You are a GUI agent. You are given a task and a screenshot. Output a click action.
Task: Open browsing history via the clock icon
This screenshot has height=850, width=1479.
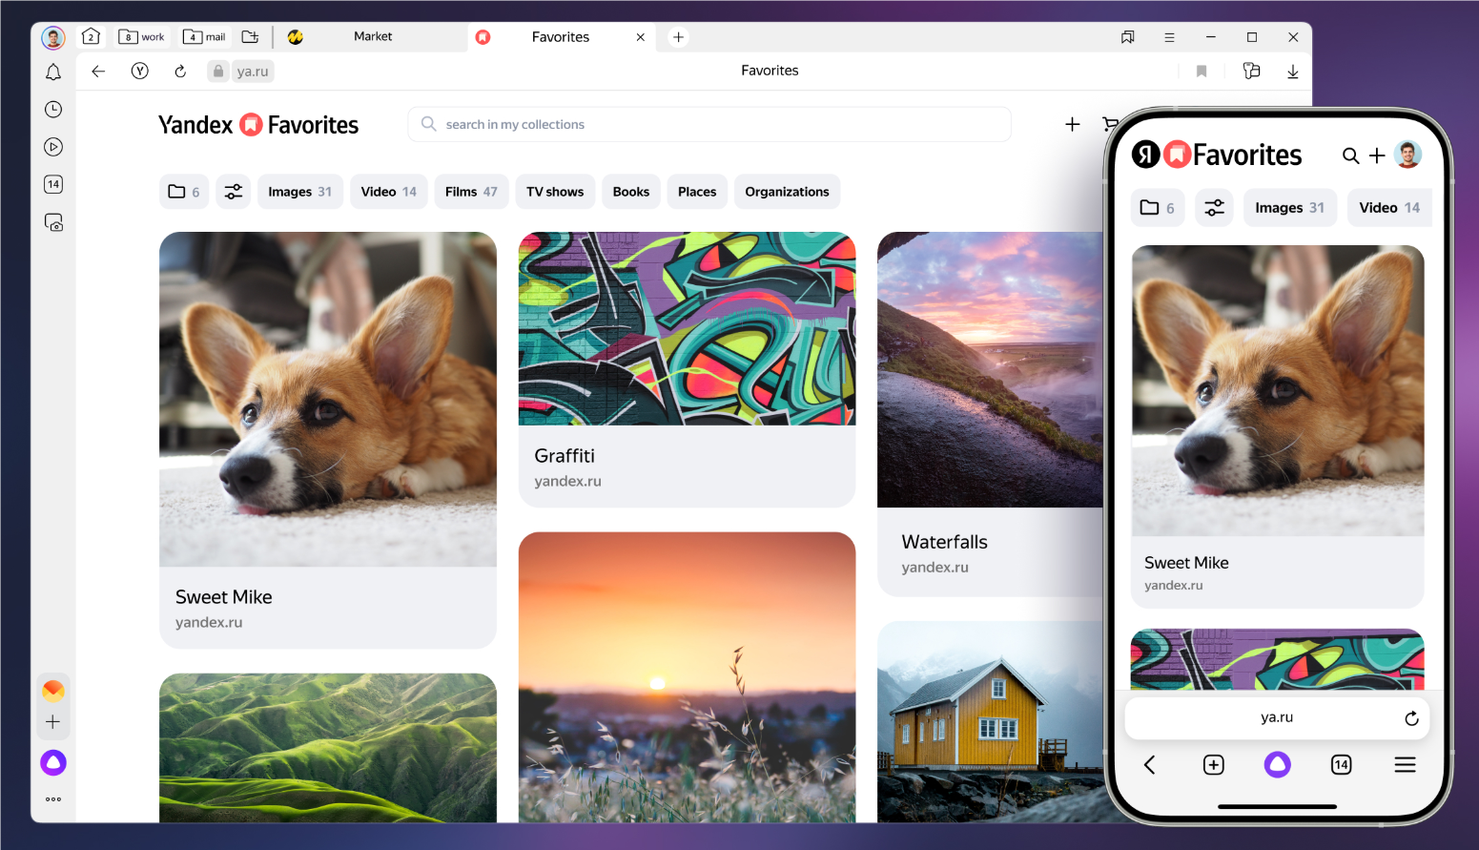53,109
